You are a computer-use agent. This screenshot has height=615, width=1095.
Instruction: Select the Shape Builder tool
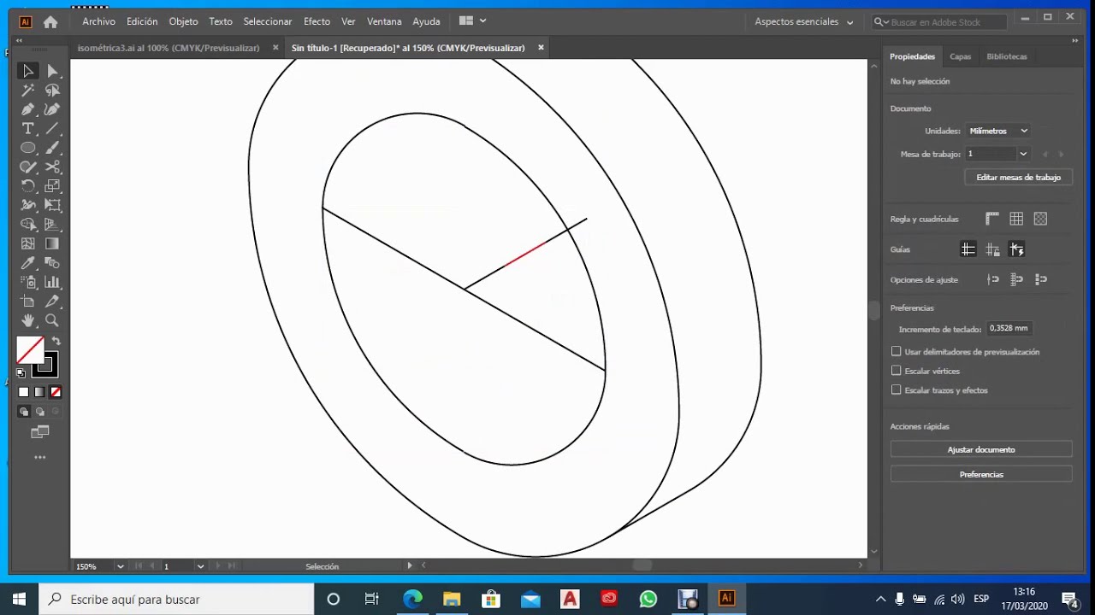coord(28,225)
